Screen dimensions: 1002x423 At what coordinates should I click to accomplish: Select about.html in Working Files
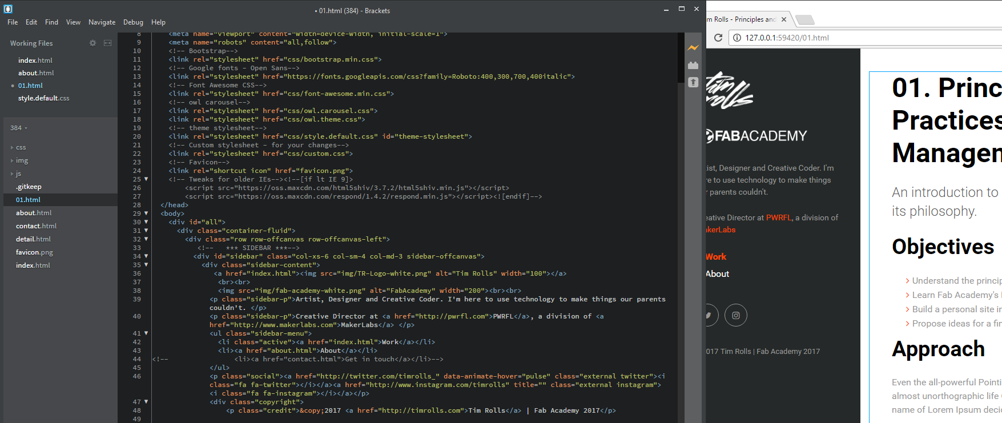[x=35, y=73]
